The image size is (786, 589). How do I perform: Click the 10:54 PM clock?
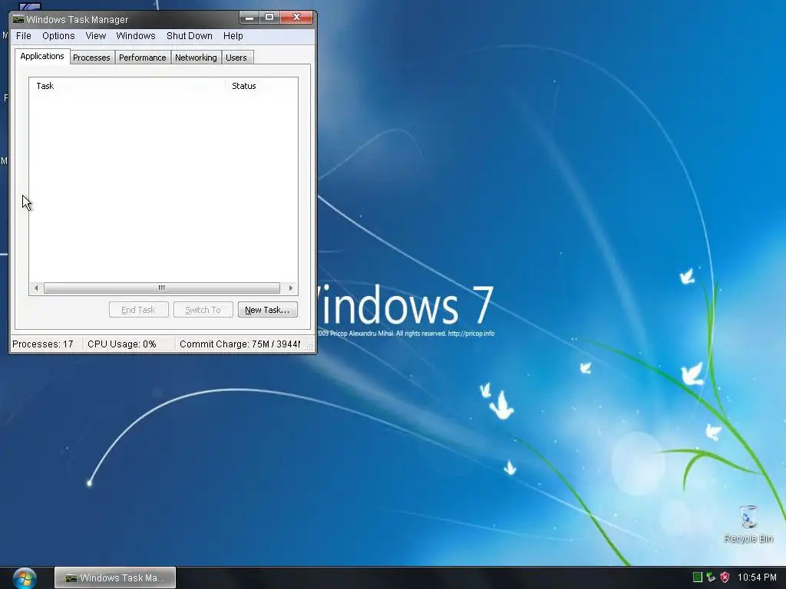[x=757, y=577]
